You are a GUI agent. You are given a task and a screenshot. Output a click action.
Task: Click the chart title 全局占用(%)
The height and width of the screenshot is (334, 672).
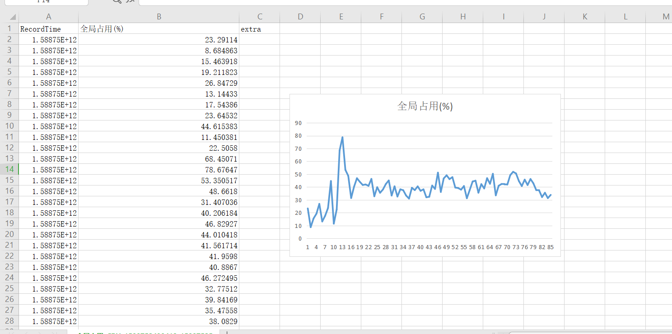click(425, 106)
